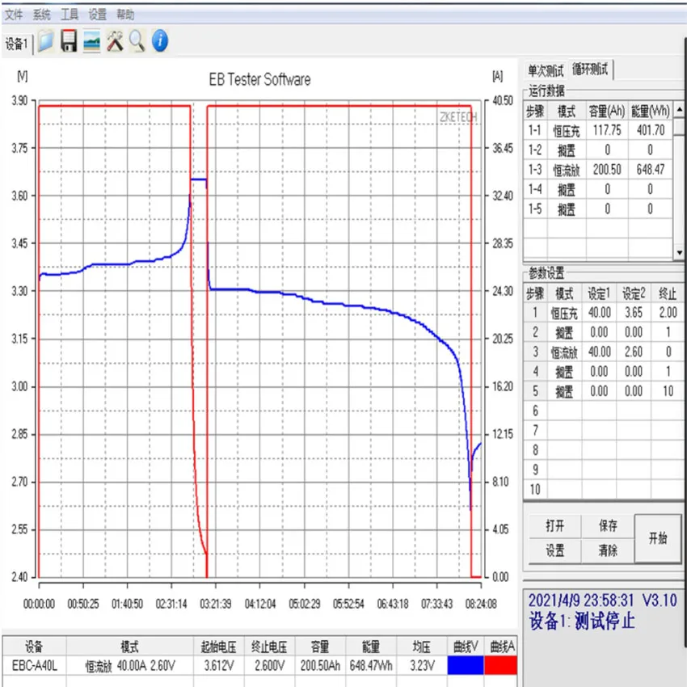
Task: Click the 3.612V starting voltage cell
Action: pos(219,665)
